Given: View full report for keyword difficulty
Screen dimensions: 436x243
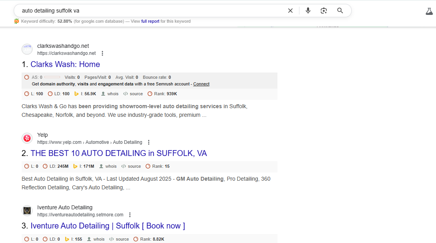Looking at the screenshot, I should coord(150,22).
